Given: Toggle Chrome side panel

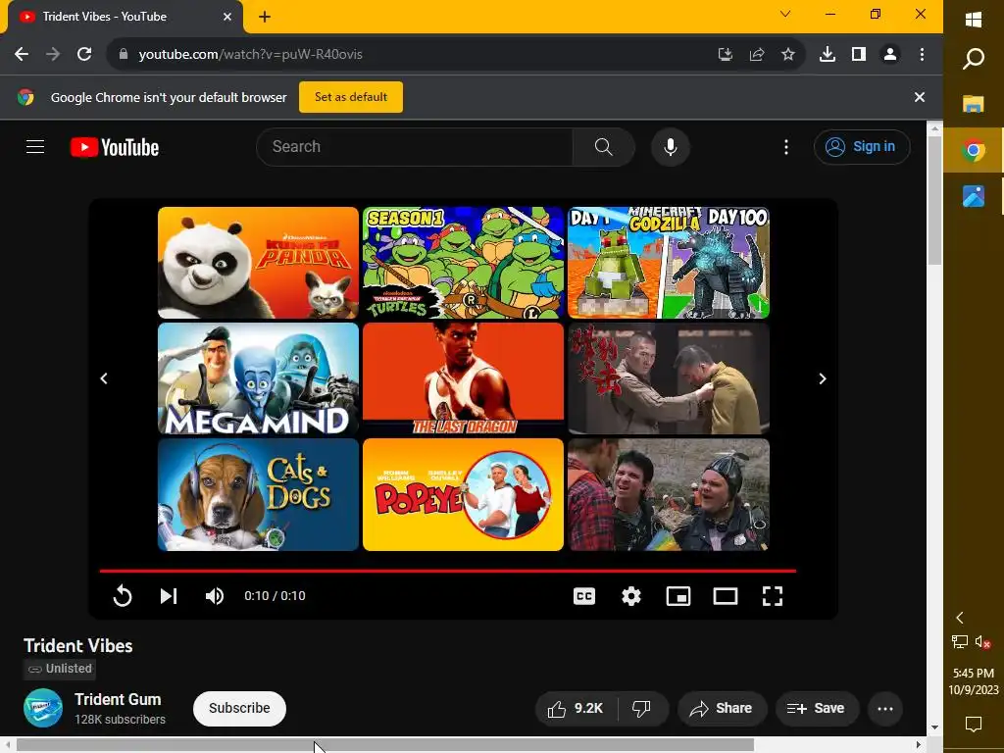Looking at the screenshot, I should coord(859,55).
